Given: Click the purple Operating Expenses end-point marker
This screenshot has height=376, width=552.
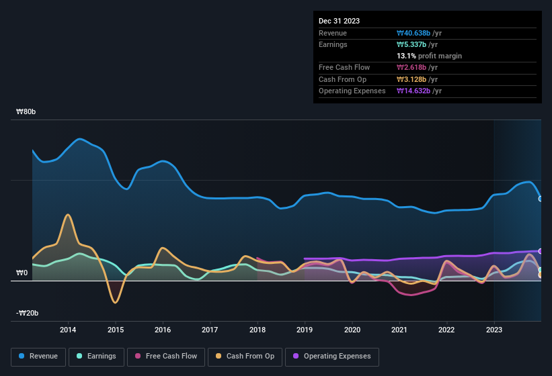Looking at the screenshot, I should (541, 251).
